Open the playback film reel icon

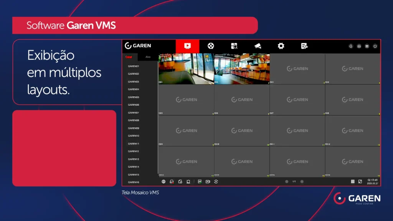pos(211,46)
